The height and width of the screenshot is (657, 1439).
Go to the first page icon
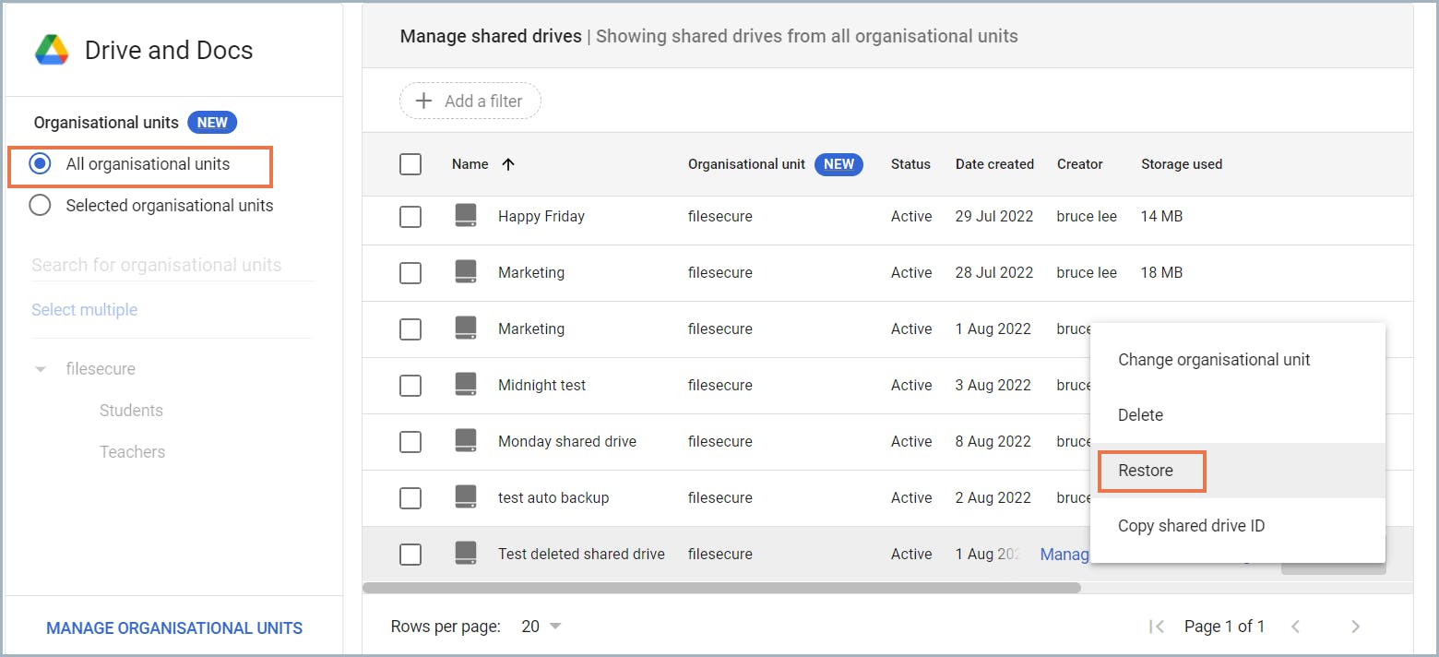(x=1156, y=627)
